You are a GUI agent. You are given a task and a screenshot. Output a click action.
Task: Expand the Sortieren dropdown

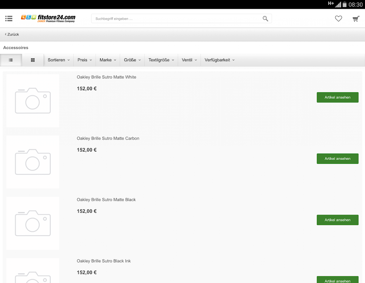[x=59, y=60]
